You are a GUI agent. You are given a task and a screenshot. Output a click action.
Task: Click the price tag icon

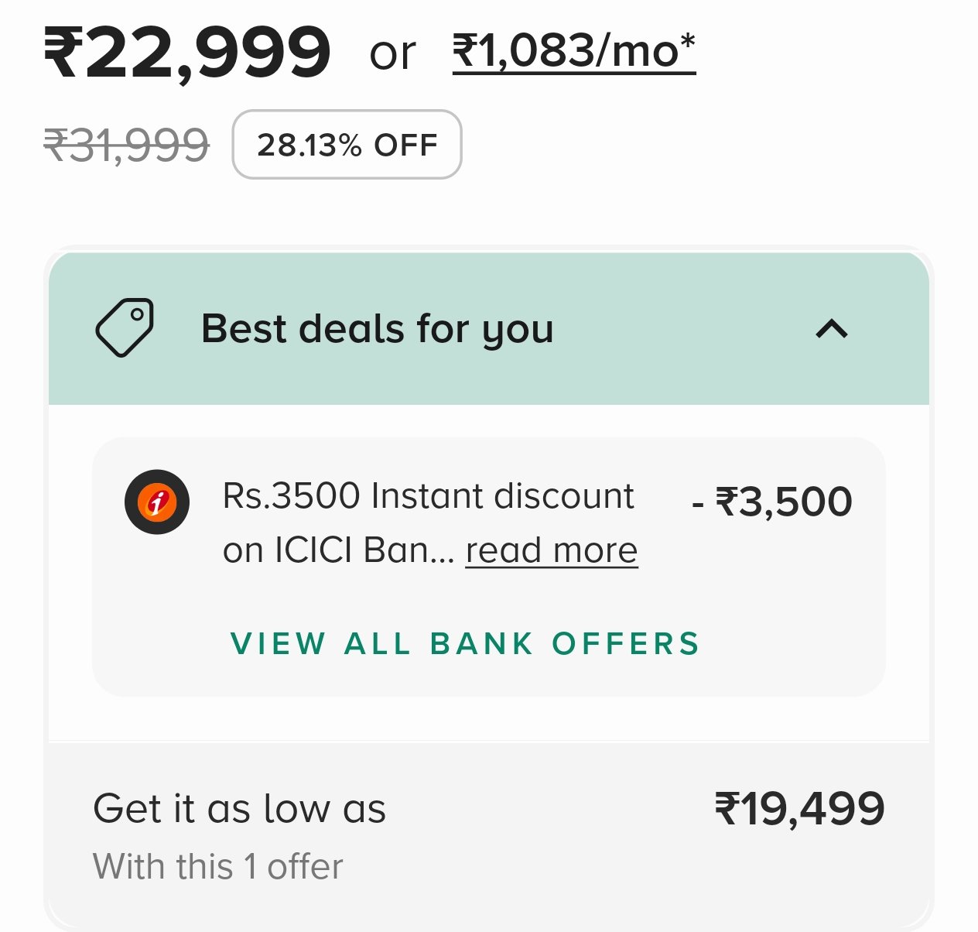point(125,327)
